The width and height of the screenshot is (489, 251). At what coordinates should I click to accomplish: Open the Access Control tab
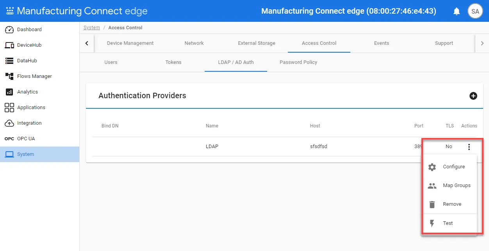319,43
